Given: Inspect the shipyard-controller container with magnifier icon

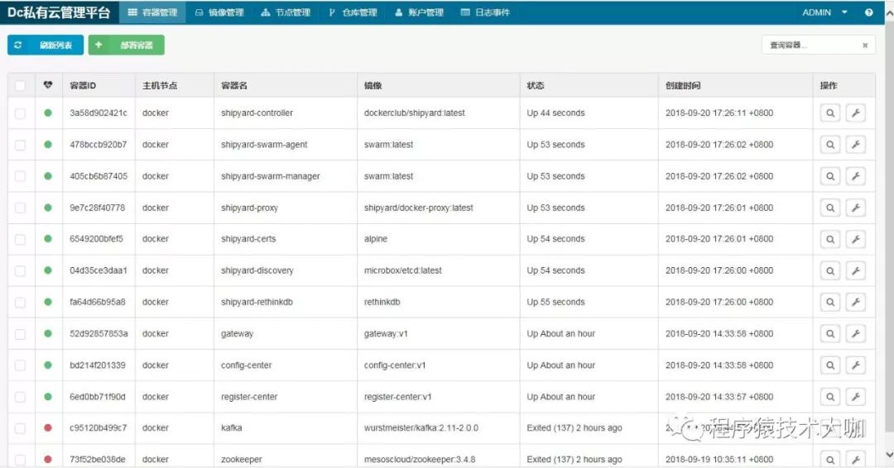Looking at the screenshot, I should coord(830,112).
